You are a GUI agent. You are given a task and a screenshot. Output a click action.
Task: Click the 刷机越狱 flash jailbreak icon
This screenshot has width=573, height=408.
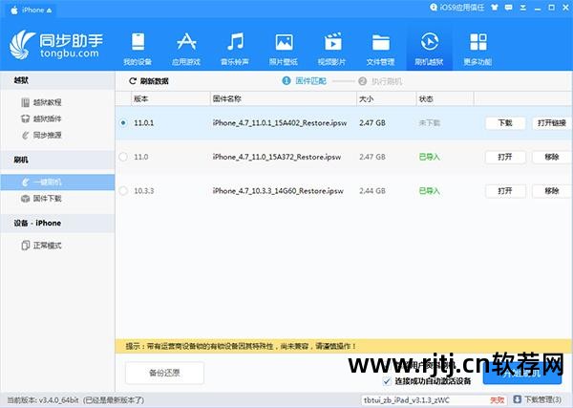pyautogui.click(x=430, y=41)
